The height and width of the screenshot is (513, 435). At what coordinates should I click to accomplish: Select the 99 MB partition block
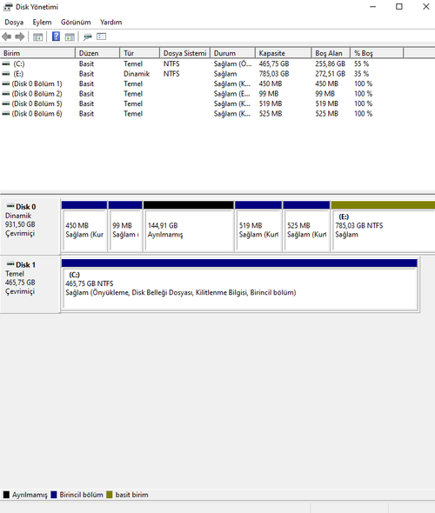pyautogui.click(x=125, y=226)
